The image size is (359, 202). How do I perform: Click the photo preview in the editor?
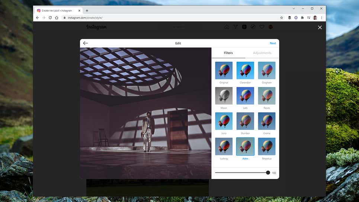[145, 113]
